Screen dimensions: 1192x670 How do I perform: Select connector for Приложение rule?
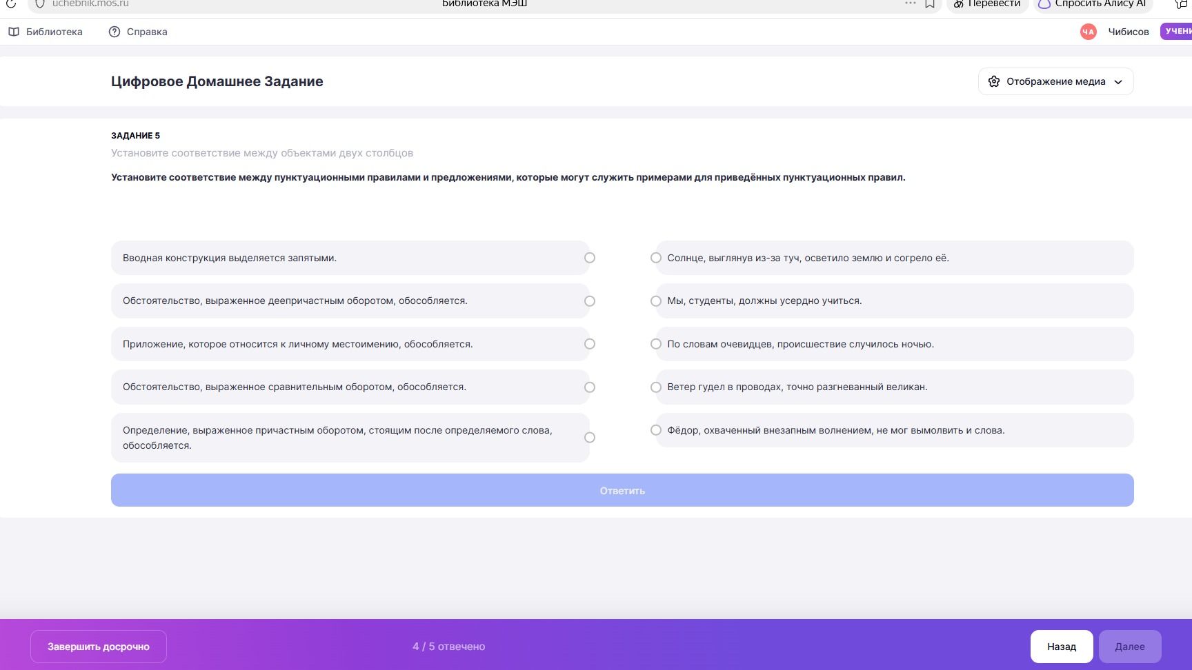pos(590,344)
